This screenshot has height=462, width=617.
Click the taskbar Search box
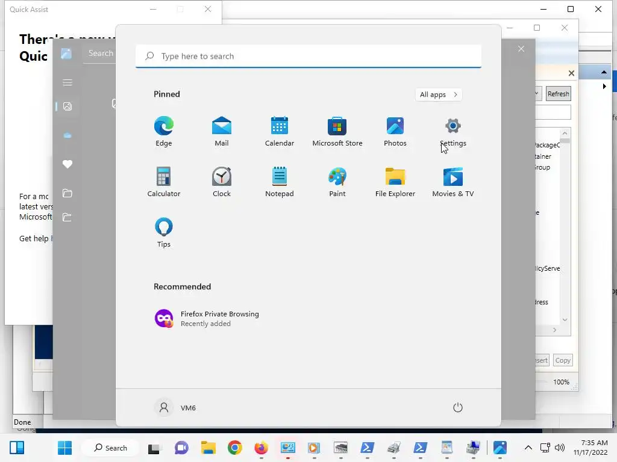click(110, 448)
